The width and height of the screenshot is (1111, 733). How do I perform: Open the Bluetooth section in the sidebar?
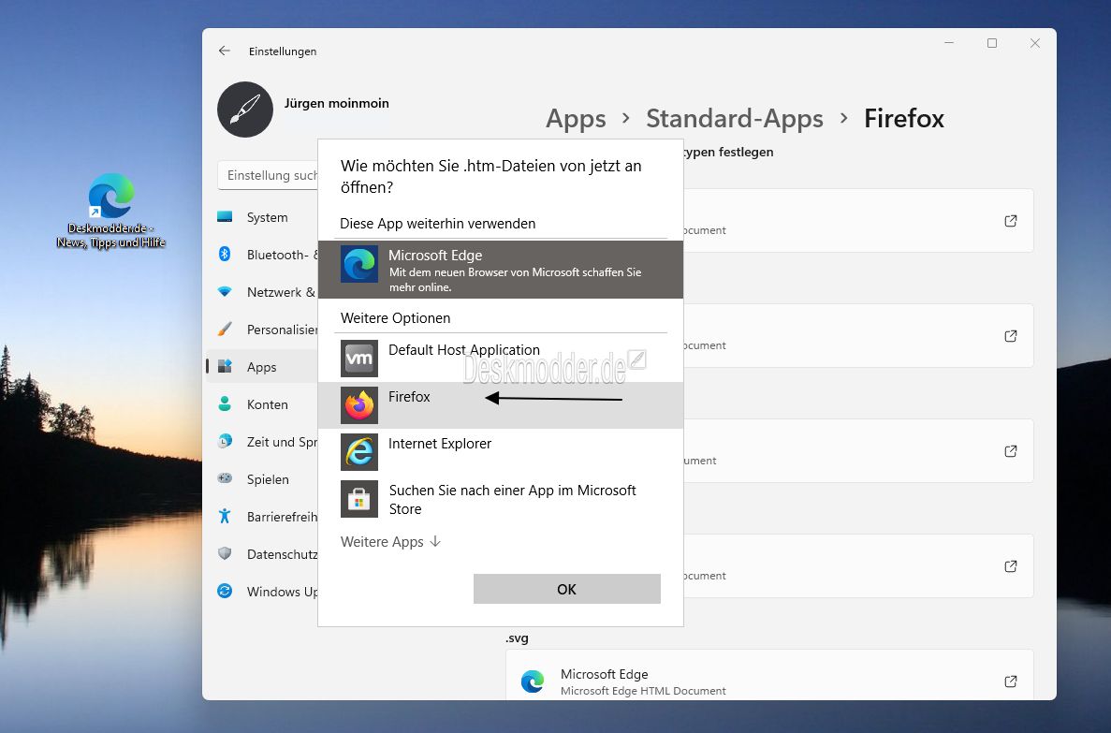(262, 255)
